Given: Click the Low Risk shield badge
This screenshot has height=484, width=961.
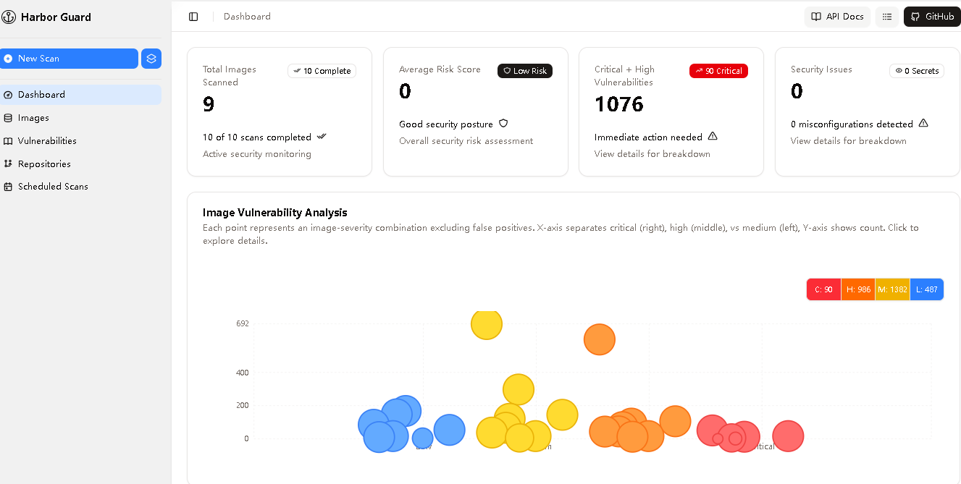Looking at the screenshot, I should [x=524, y=71].
